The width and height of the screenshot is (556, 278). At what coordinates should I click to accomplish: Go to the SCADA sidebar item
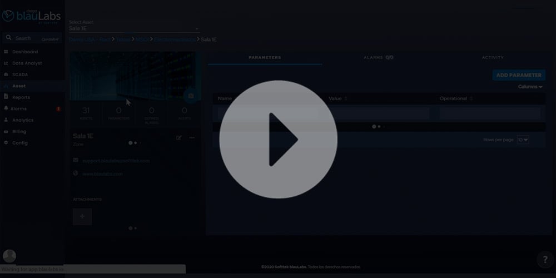tap(20, 75)
